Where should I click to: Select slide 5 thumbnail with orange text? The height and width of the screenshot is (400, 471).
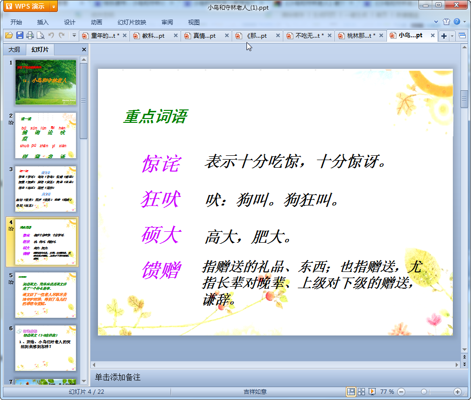click(46, 295)
